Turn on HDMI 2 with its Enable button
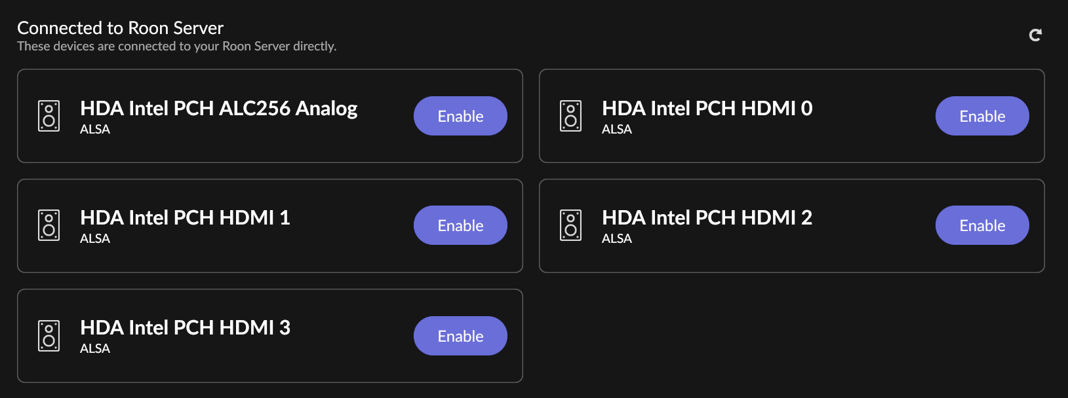Screen dimensions: 1068x398 coord(981,225)
